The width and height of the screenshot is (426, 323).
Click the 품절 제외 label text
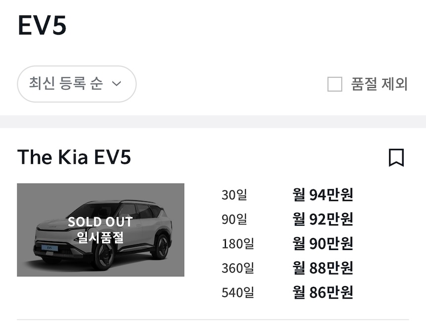coord(379,84)
